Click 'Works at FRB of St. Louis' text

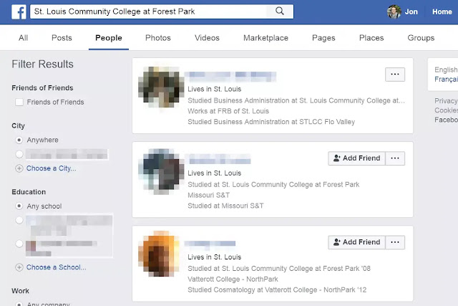tap(228, 111)
